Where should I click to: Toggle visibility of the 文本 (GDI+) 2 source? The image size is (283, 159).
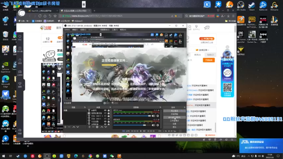coord(105,116)
